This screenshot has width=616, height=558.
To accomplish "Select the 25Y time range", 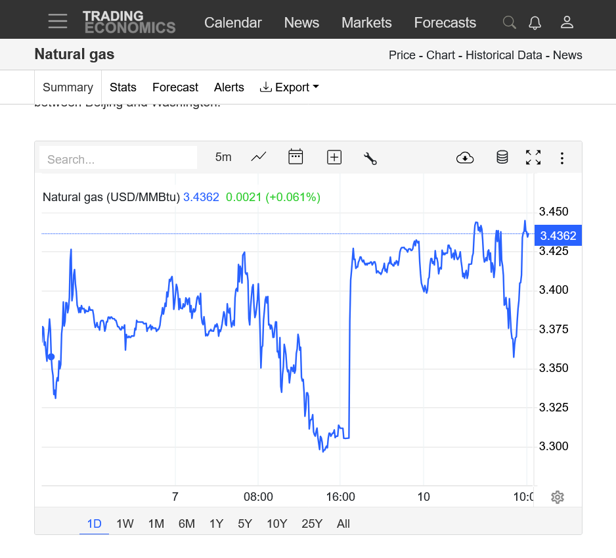I will [312, 524].
